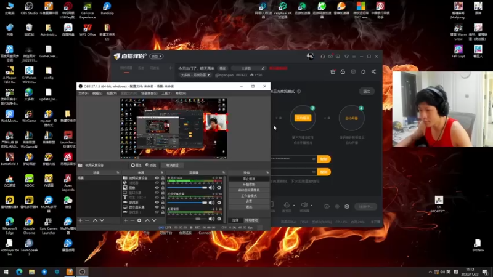Screen dimensions: 493x277
Task: Move selected source up in OBS
Action: tap(147, 220)
